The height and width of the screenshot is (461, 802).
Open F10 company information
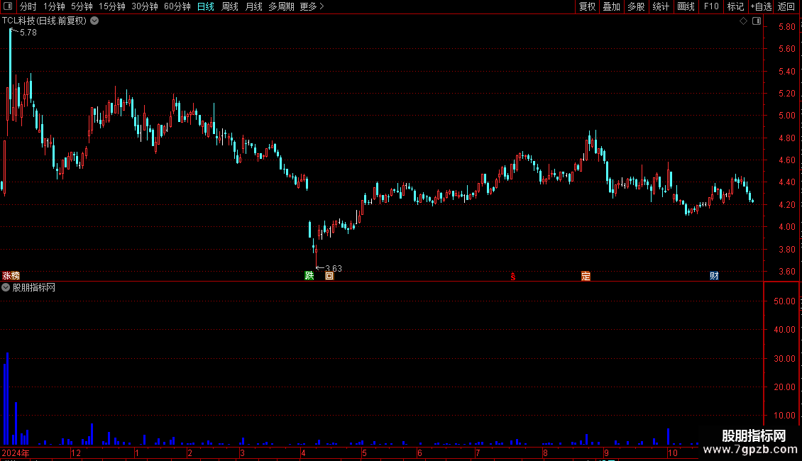coord(711,6)
